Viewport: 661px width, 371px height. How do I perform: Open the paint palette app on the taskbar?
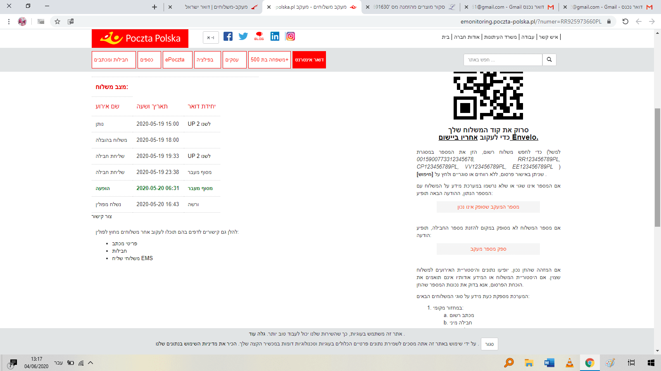click(610, 363)
